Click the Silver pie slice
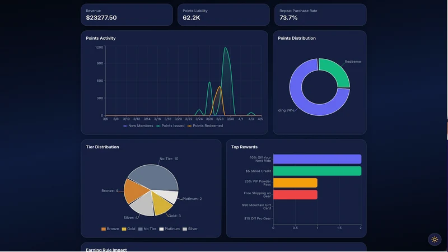 coord(144,205)
